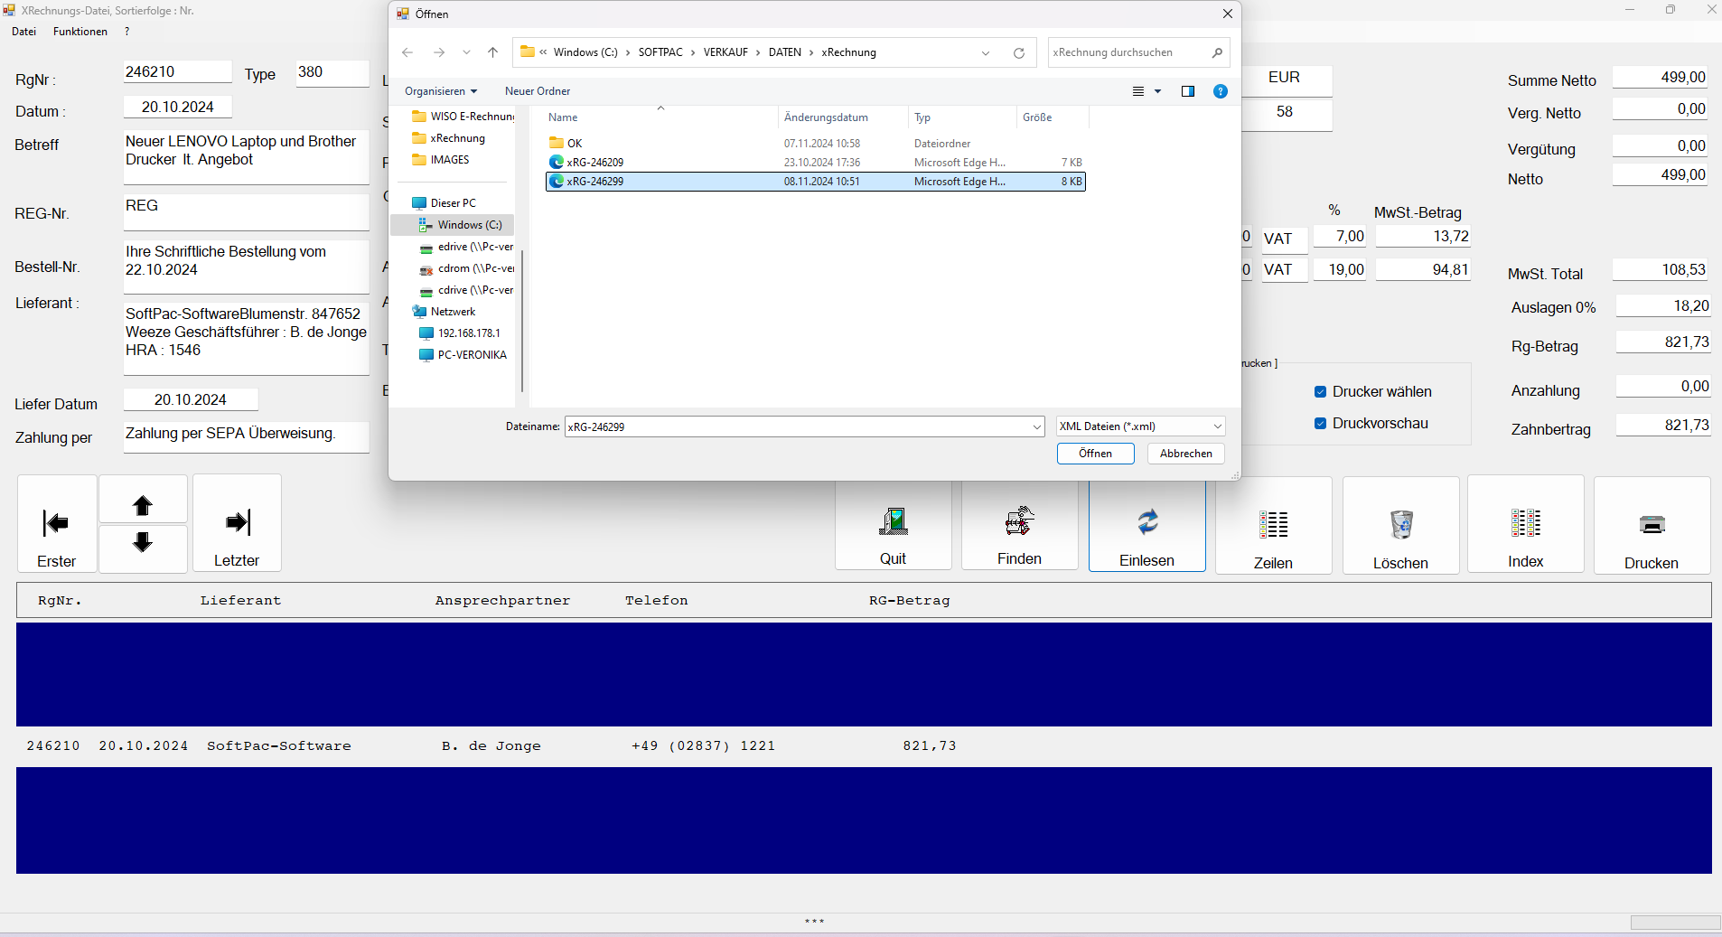Jump to first record with Erster button

click(57, 524)
